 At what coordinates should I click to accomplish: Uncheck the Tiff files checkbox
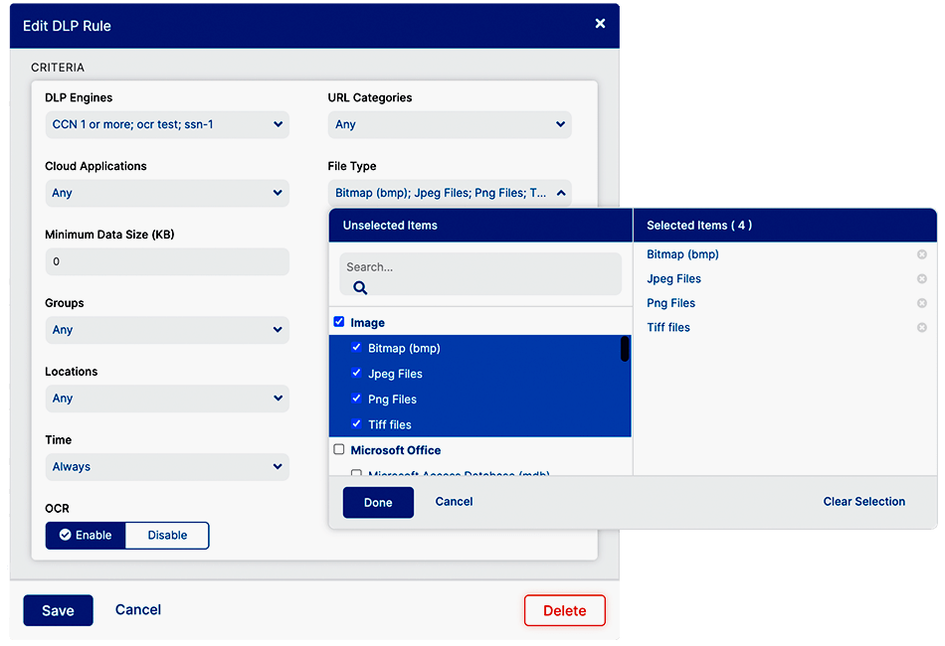(356, 424)
